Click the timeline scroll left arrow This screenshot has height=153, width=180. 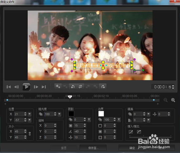point(5,104)
